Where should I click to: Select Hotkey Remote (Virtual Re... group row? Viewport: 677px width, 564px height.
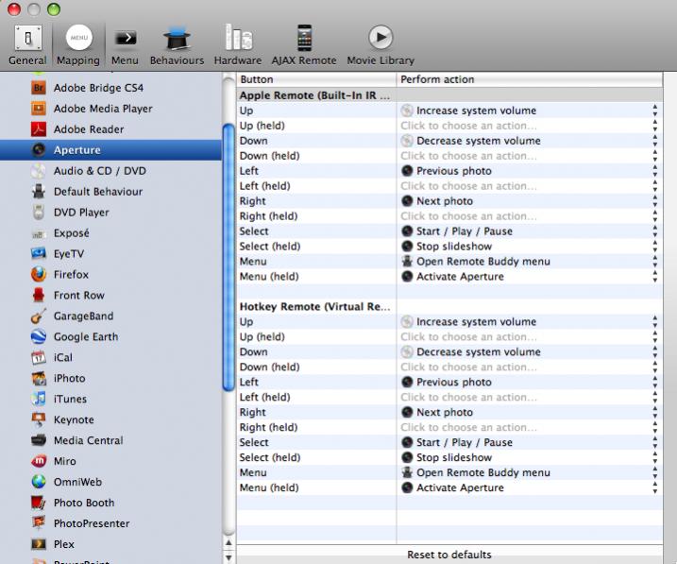(449, 307)
